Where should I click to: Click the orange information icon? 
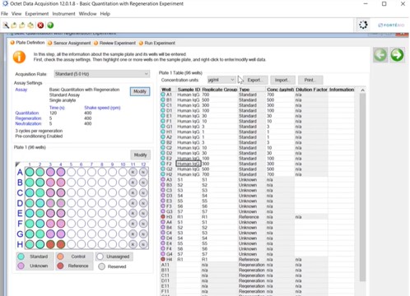pyautogui.click(x=19, y=57)
